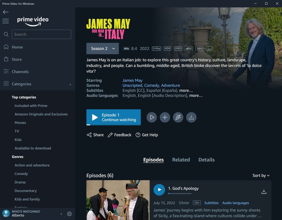
Task: Click the Share button
Action: coord(95,135)
